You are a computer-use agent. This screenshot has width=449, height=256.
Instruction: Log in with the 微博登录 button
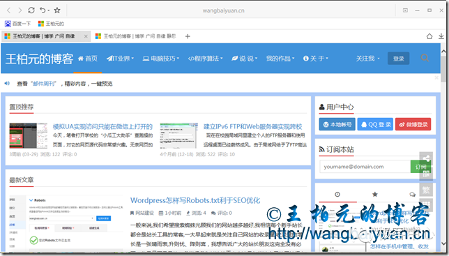(x=413, y=124)
